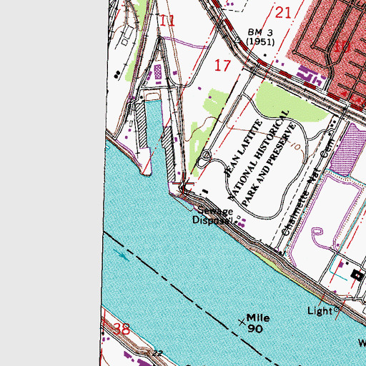Click the red crosshair survey mark near the slip

pos(183,183)
